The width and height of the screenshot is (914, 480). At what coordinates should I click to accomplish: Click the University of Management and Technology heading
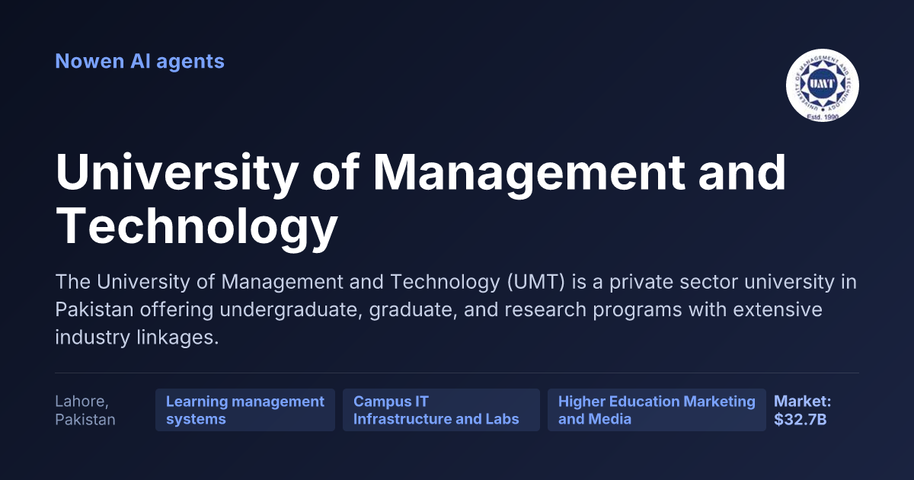click(x=420, y=200)
